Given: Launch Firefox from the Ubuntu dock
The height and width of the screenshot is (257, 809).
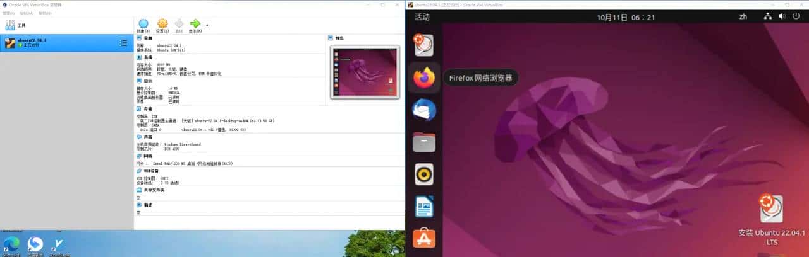Looking at the screenshot, I should click(424, 77).
